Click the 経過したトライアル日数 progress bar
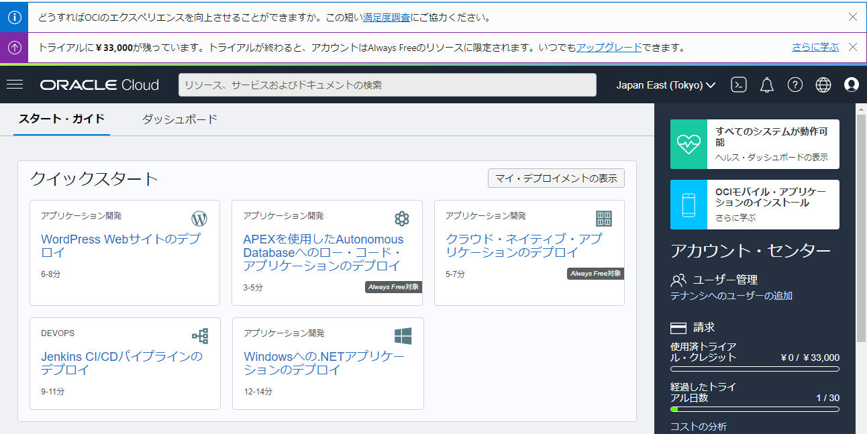 coord(755,409)
